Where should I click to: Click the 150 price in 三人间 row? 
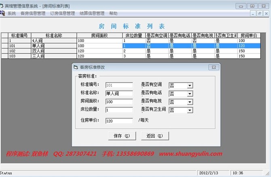(x=249, y=56)
